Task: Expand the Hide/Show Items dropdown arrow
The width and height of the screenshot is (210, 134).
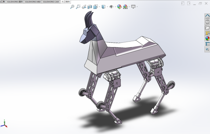Action: (115, 7)
